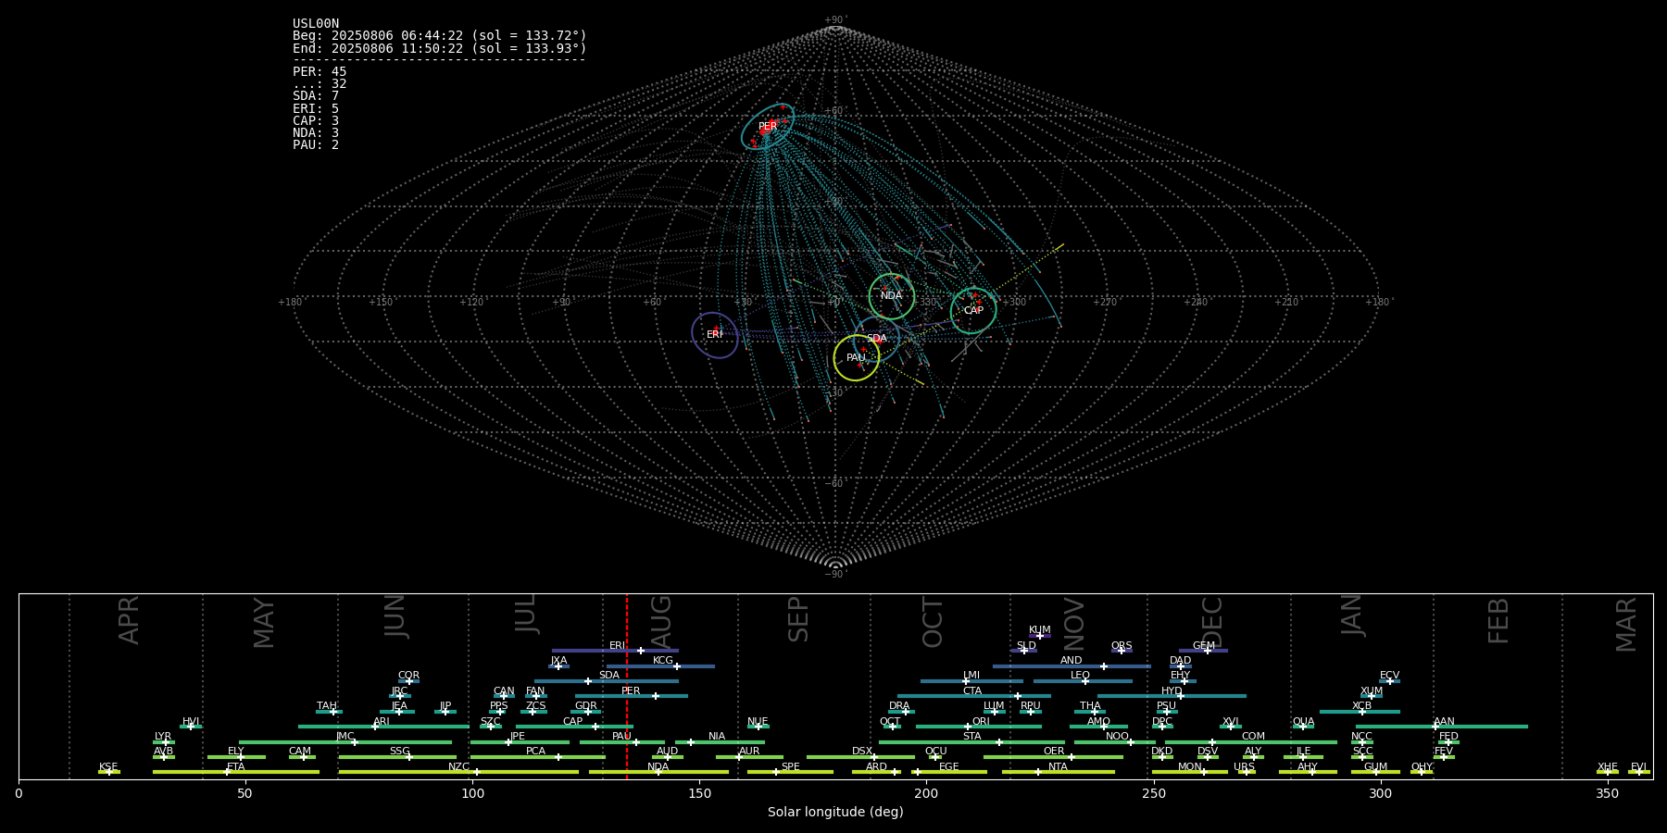Click the QUA shower bar in timeline
Viewport: 1667px width, 833px height.
[x=1303, y=727]
